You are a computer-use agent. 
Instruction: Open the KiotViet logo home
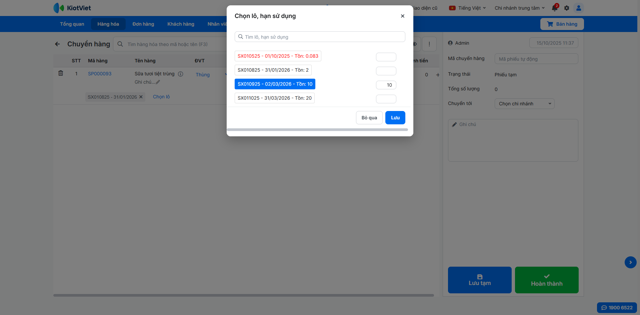click(x=72, y=8)
